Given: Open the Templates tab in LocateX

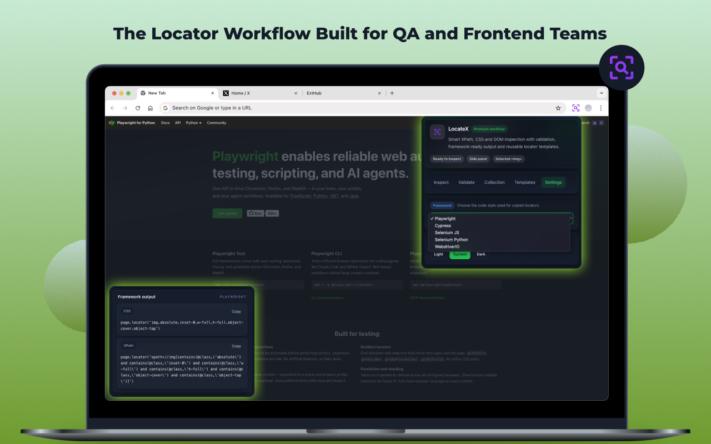Looking at the screenshot, I should tap(525, 182).
